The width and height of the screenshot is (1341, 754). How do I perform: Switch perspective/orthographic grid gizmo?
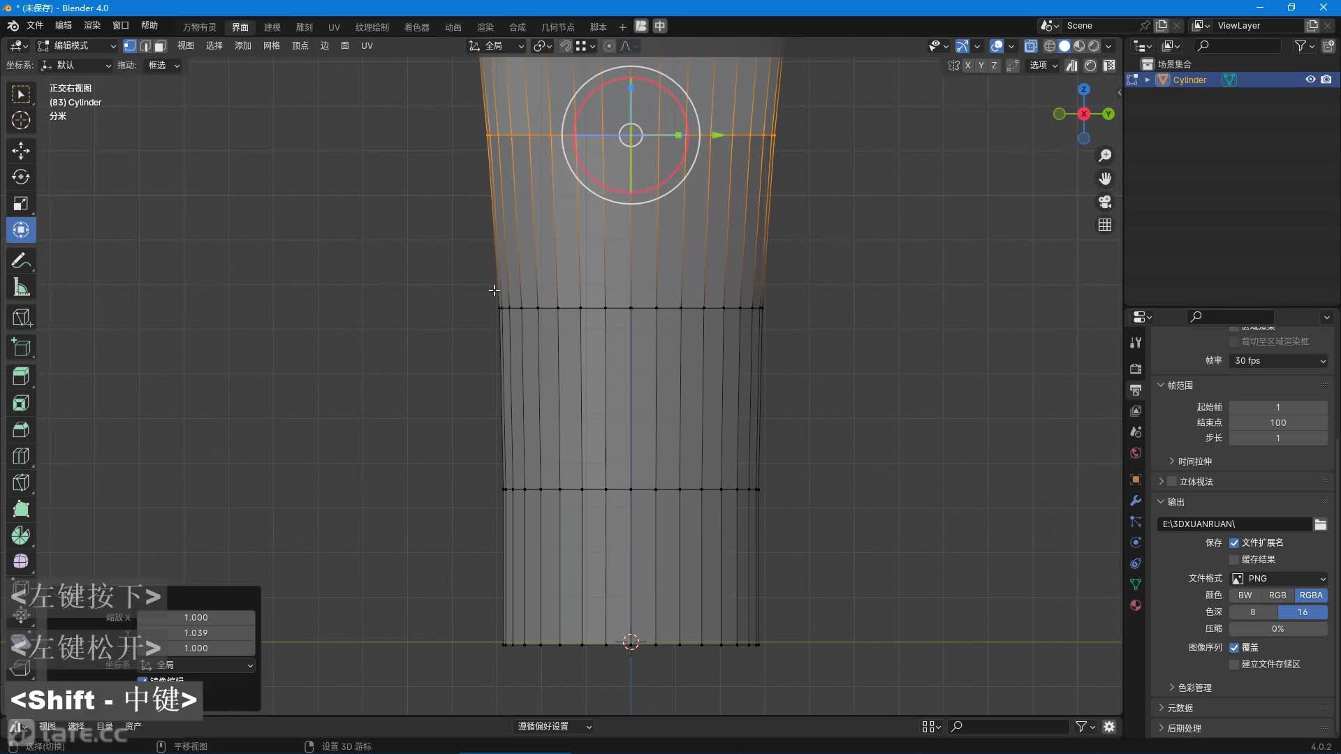coord(1105,225)
